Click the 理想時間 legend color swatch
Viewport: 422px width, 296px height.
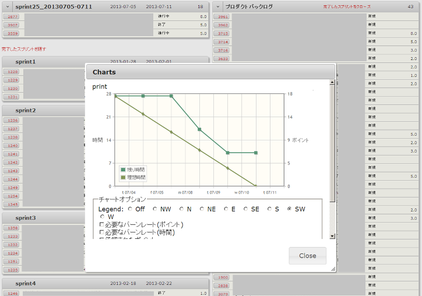(123, 177)
